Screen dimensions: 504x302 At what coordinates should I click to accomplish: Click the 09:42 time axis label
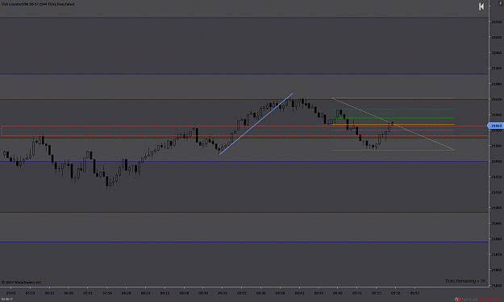(x=299, y=293)
